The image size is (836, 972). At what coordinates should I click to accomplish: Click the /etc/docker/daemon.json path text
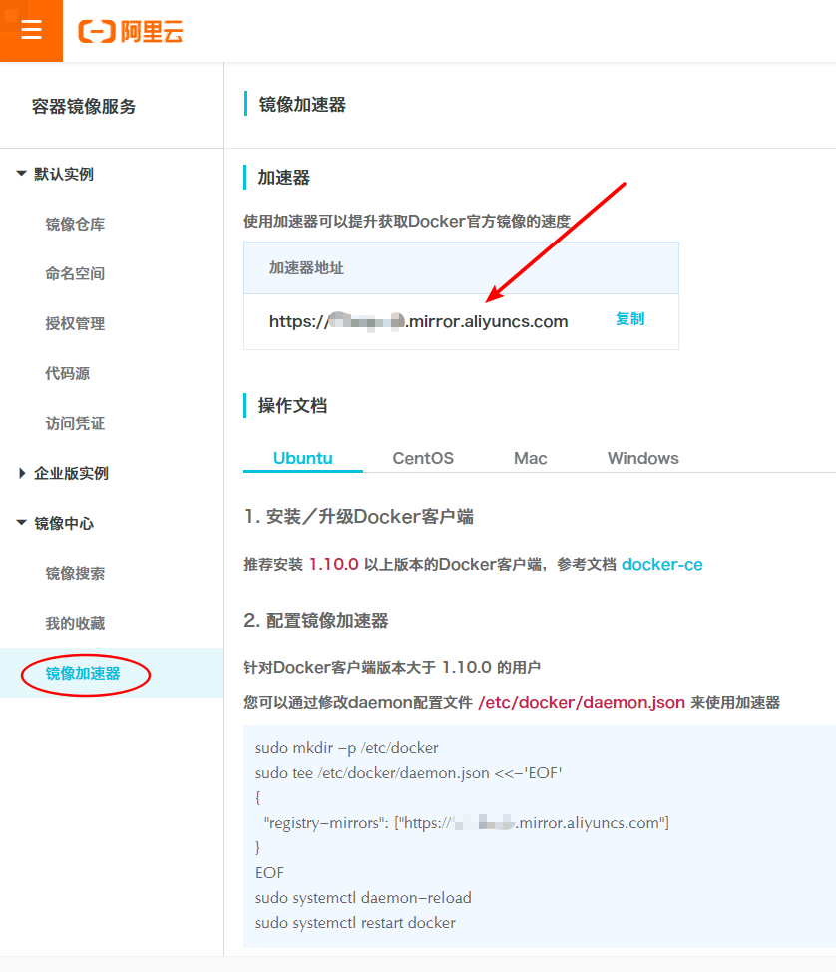coord(582,702)
